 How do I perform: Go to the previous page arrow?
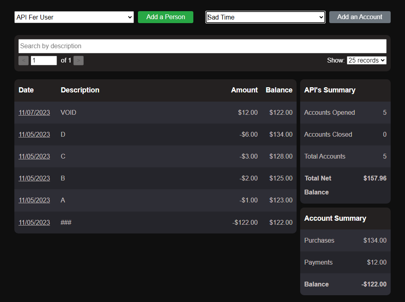tap(24, 61)
